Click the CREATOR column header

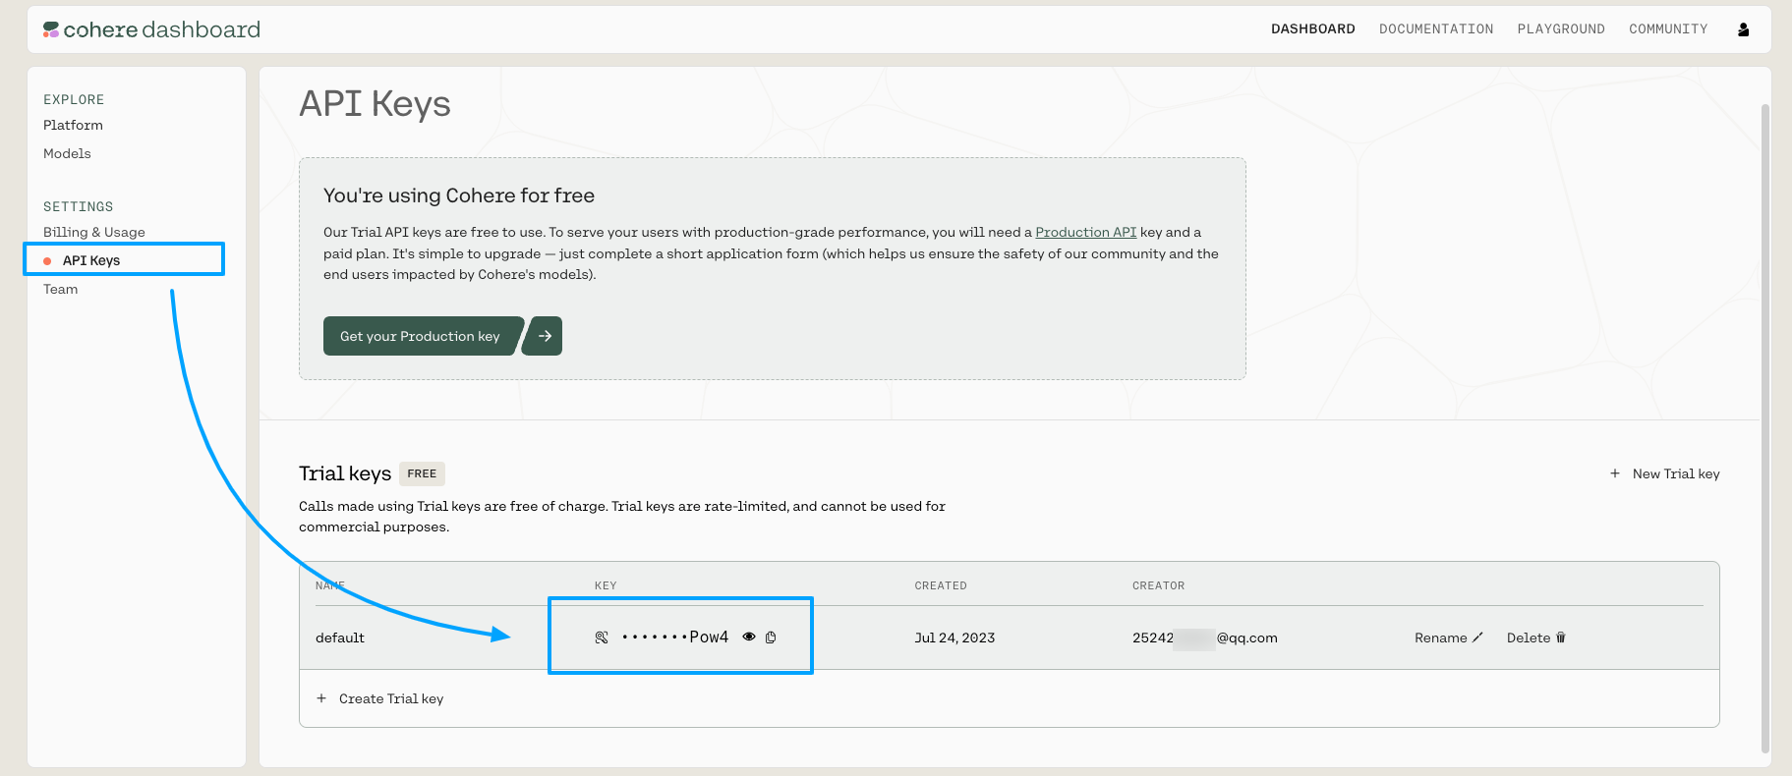point(1158,585)
